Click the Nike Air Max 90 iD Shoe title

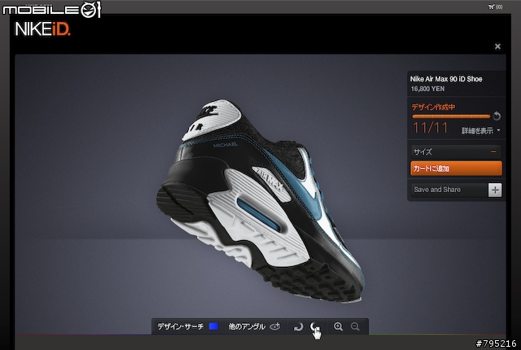point(446,79)
